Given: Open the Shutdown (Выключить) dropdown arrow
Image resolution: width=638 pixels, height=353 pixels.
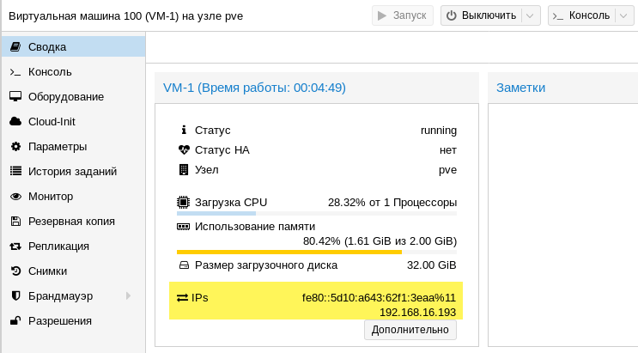Looking at the screenshot, I should (x=531, y=15).
